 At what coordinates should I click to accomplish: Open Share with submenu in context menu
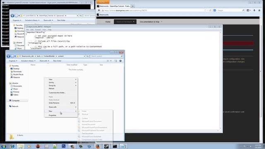coord(61,107)
